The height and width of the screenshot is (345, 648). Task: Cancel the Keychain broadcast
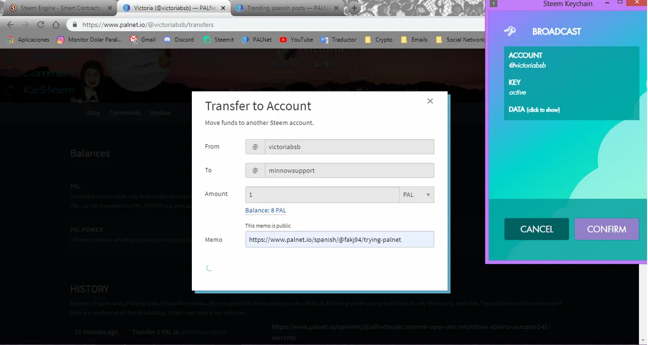tap(537, 229)
